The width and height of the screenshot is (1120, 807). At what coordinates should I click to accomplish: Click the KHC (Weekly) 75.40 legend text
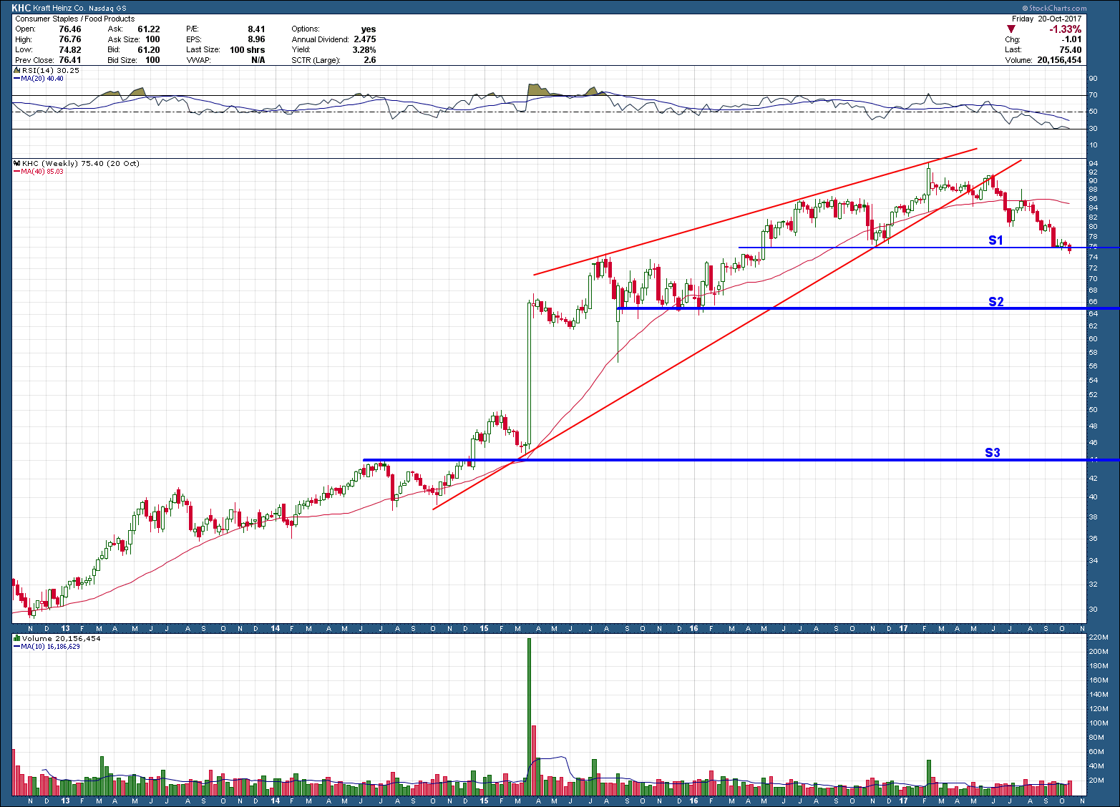click(x=81, y=164)
